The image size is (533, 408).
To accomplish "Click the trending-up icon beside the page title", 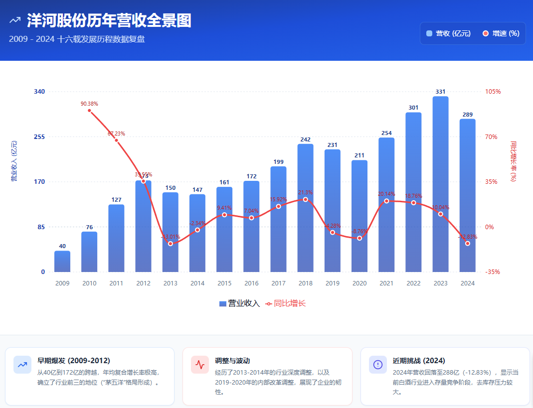I will point(15,20).
